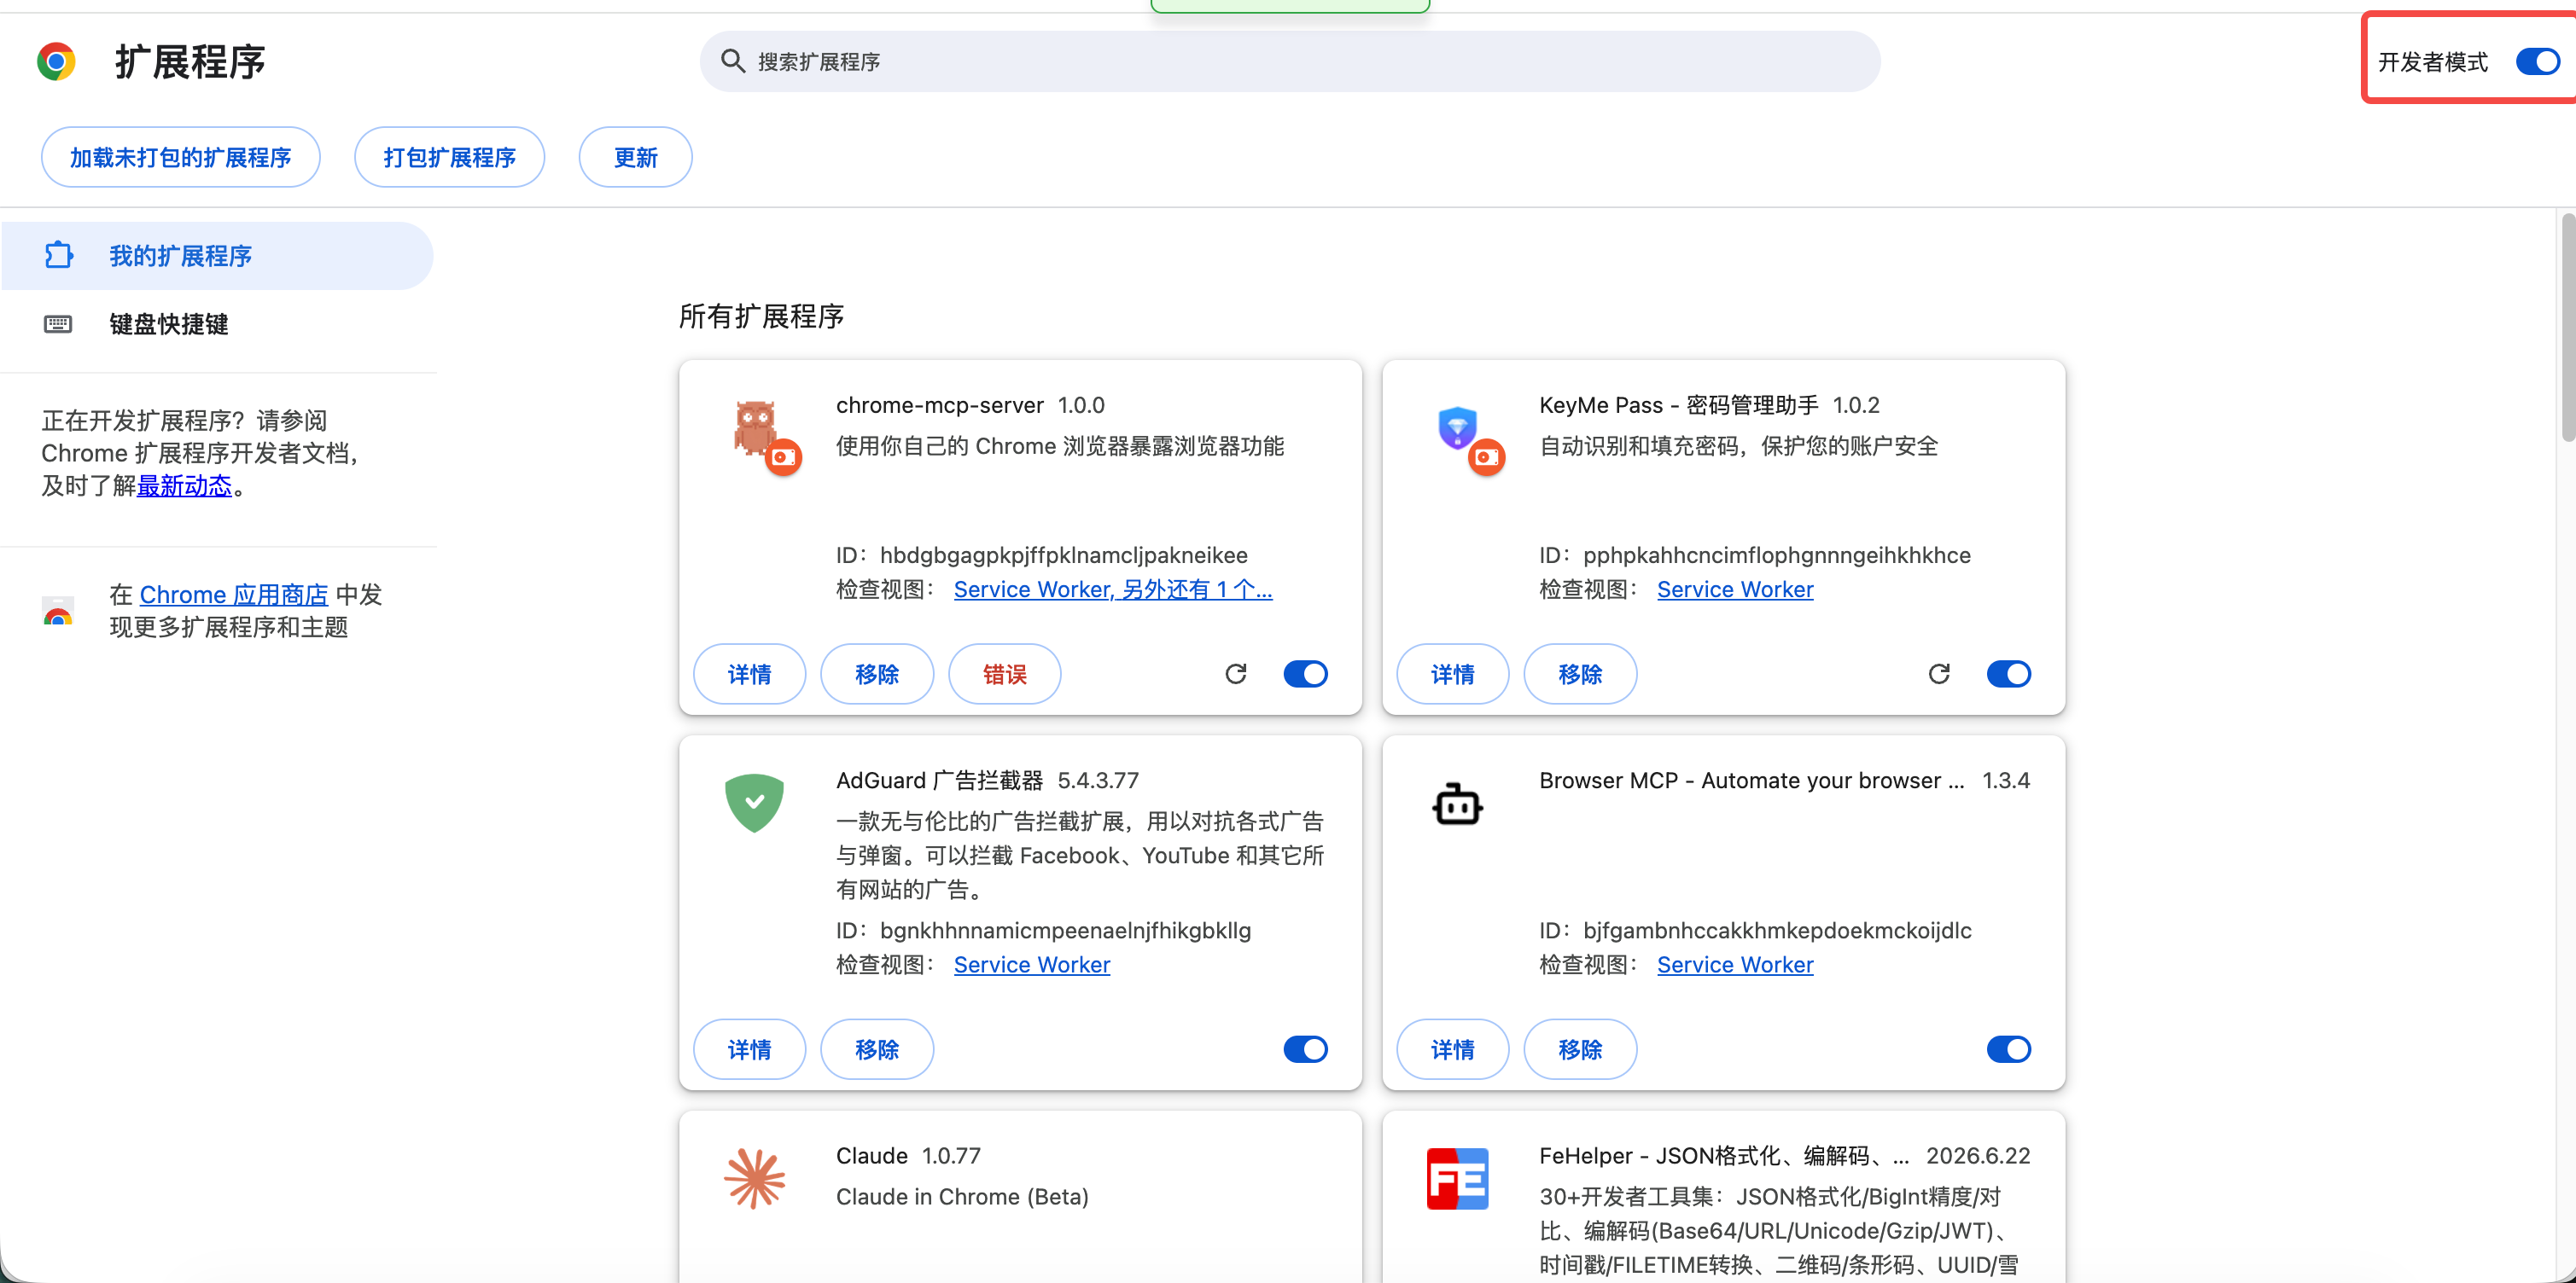Reload the KeyMe Pass extension
The image size is (2576, 1283).
tap(1939, 673)
